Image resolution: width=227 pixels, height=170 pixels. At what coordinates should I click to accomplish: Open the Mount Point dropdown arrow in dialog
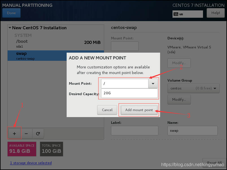pos(153,84)
